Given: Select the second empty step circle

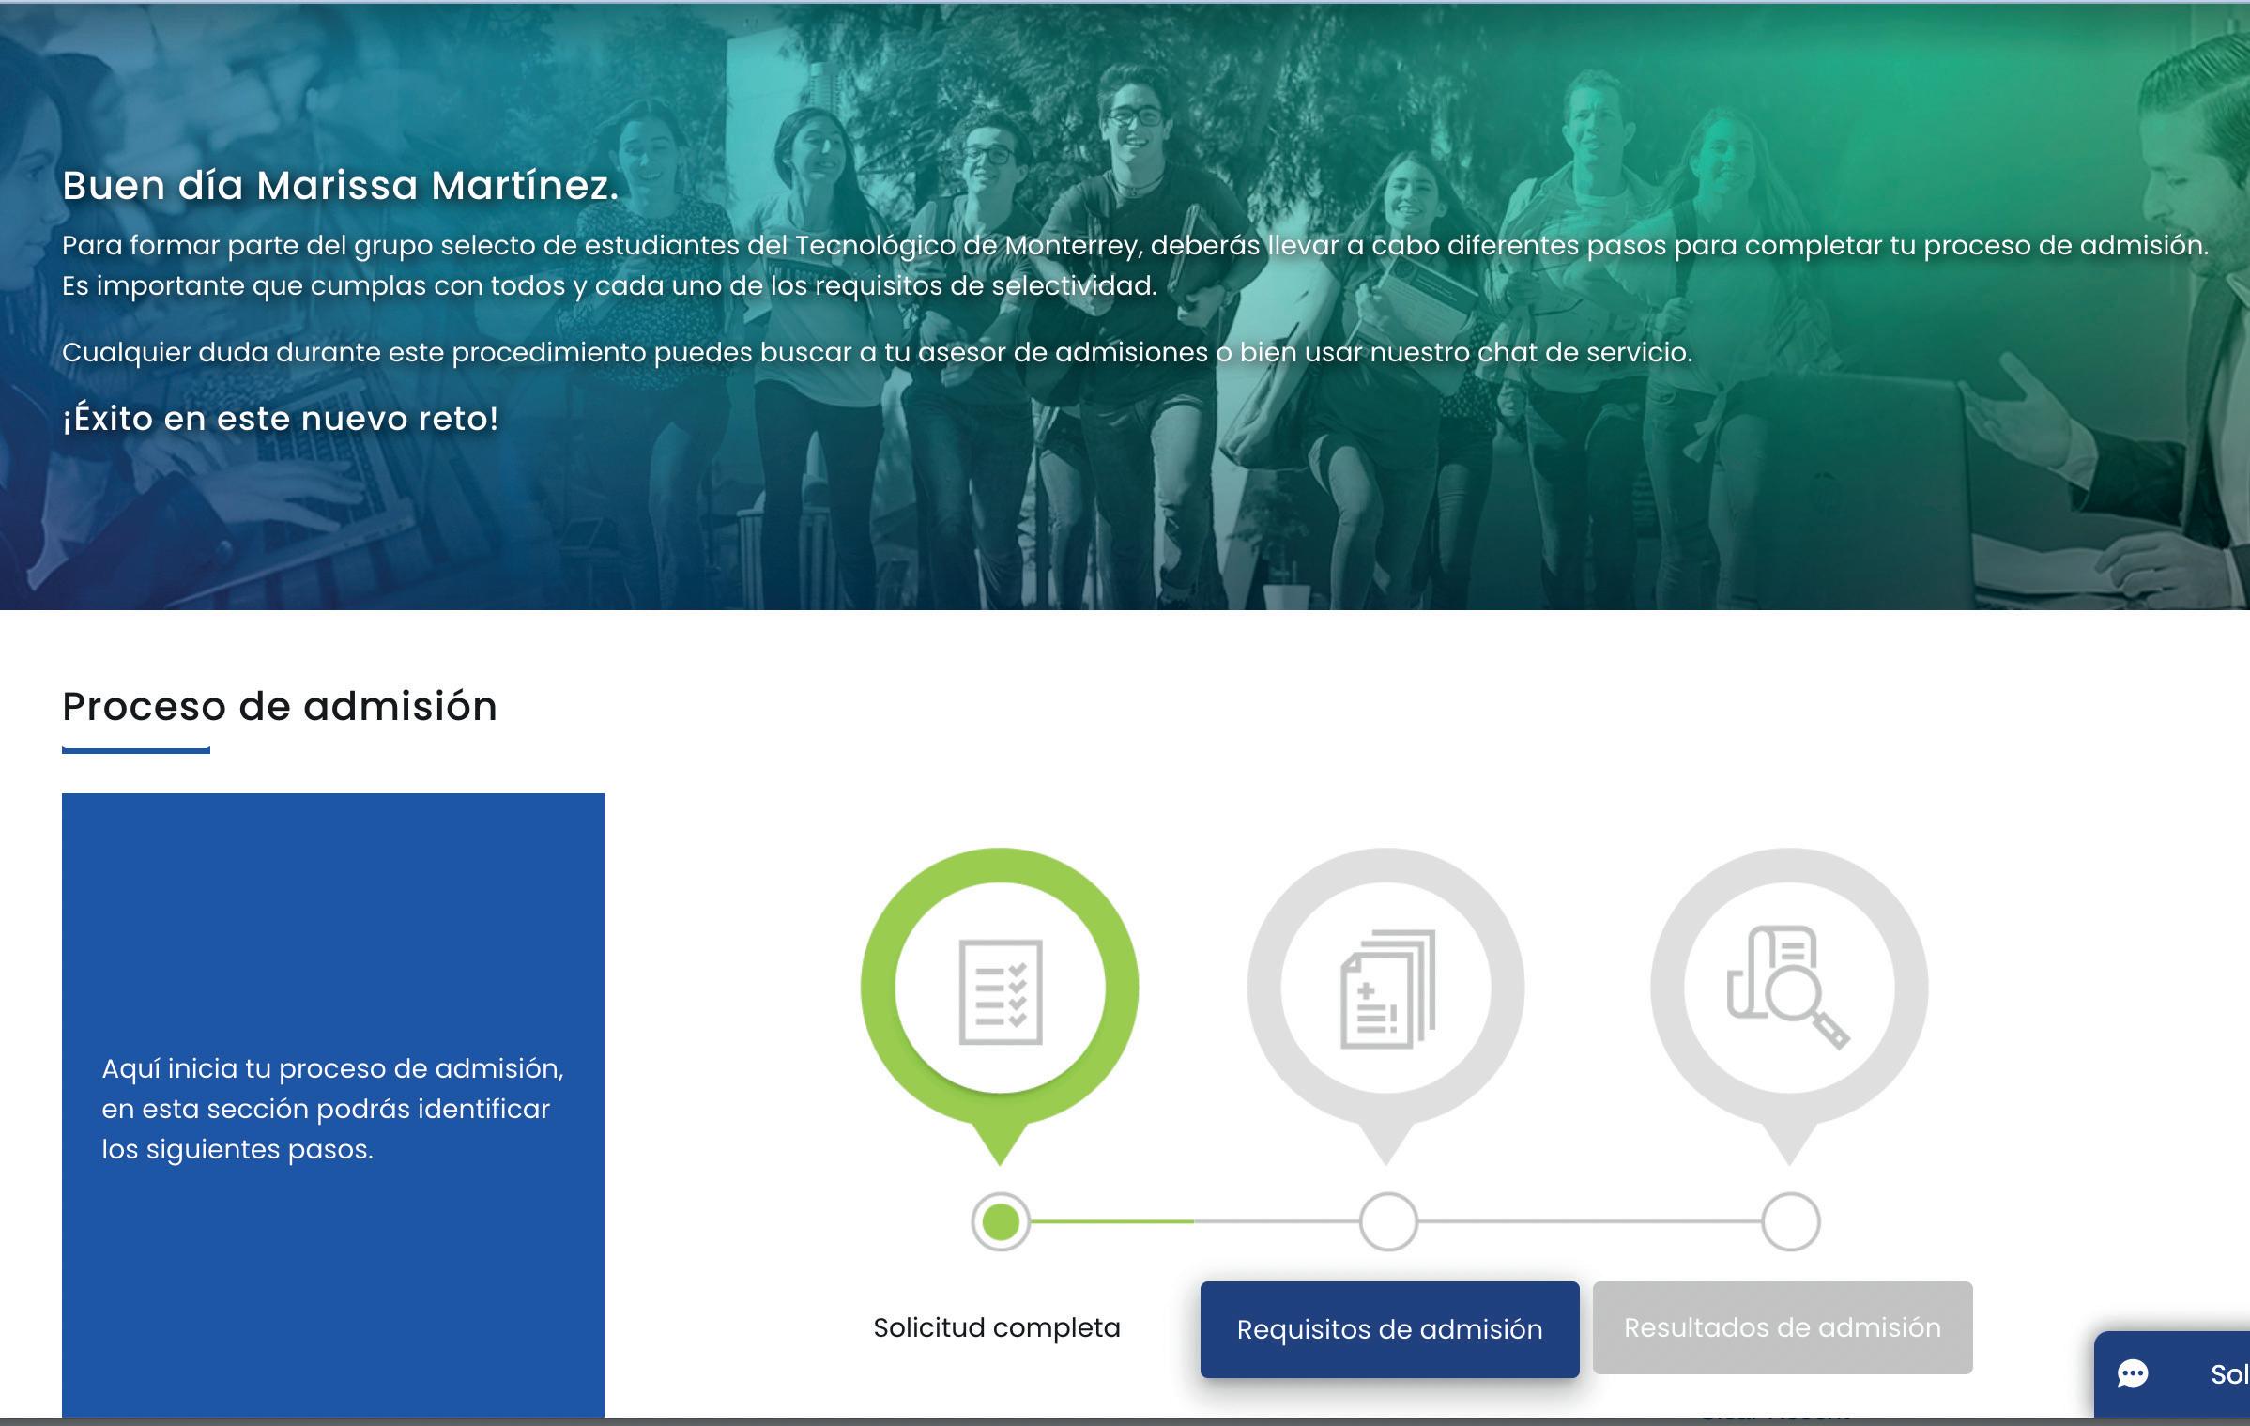Looking at the screenshot, I should pyautogui.click(x=1387, y=1221).
